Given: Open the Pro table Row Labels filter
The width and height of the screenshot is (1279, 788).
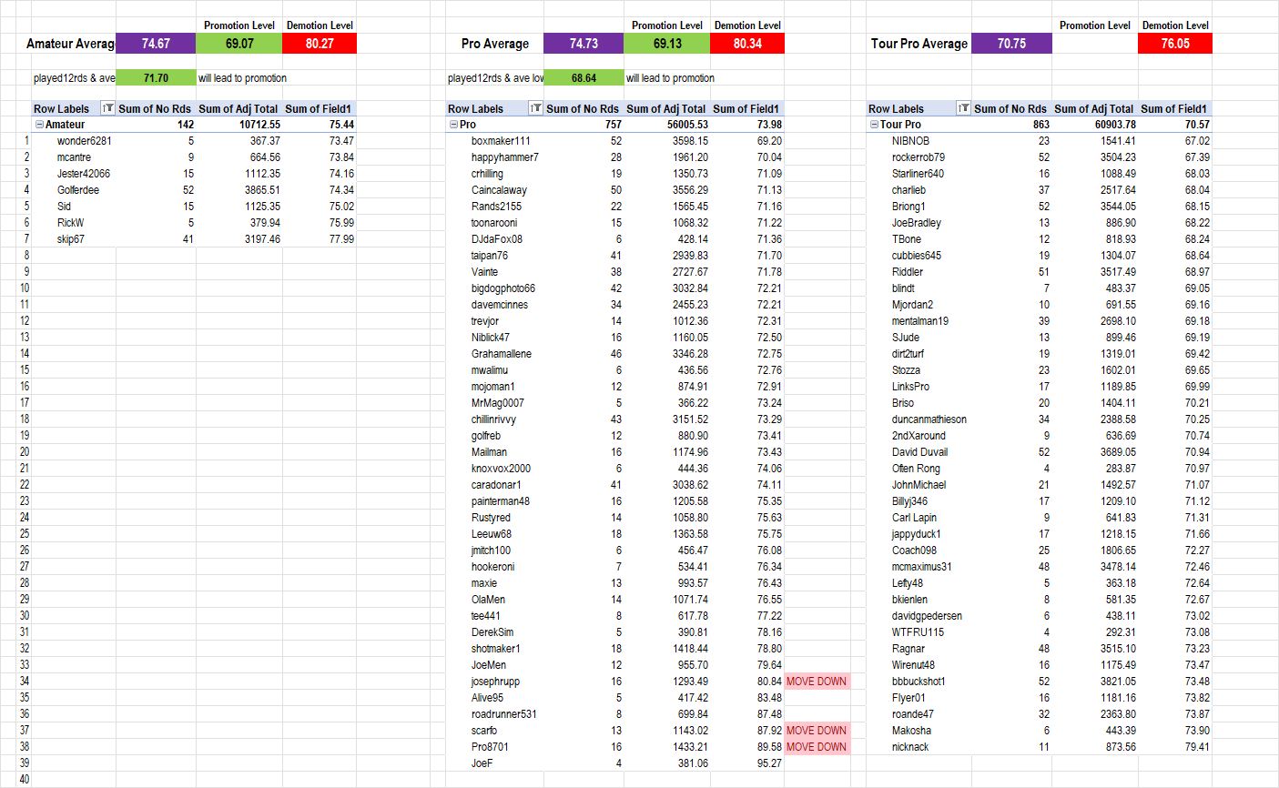Looking at the screenshot, I should pyautogui.click(x=535, y=108).
